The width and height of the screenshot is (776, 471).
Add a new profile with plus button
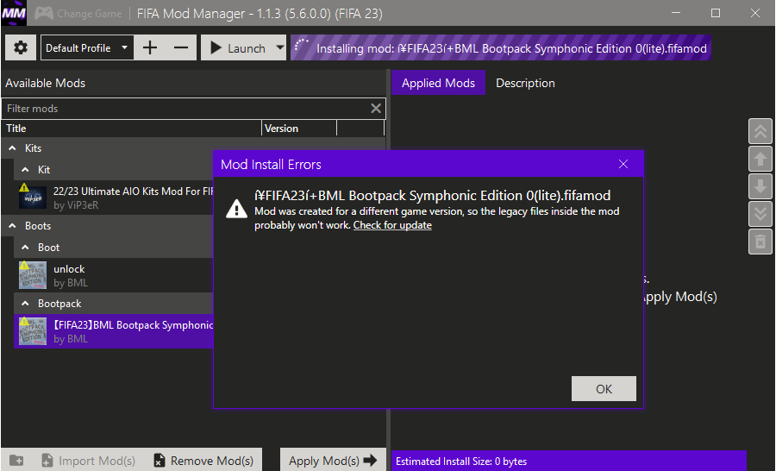[150, 48]
